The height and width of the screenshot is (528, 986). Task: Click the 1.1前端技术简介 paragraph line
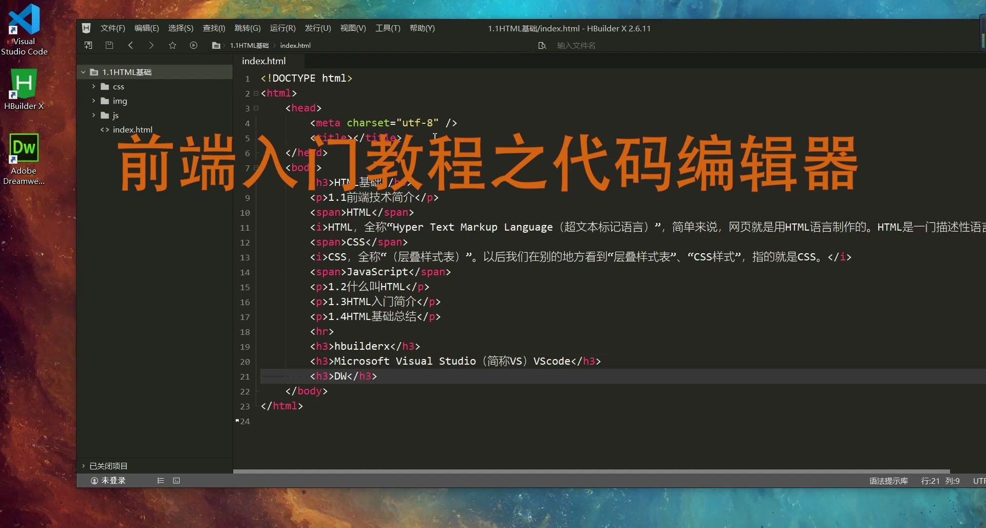click(x=374, y=198)
